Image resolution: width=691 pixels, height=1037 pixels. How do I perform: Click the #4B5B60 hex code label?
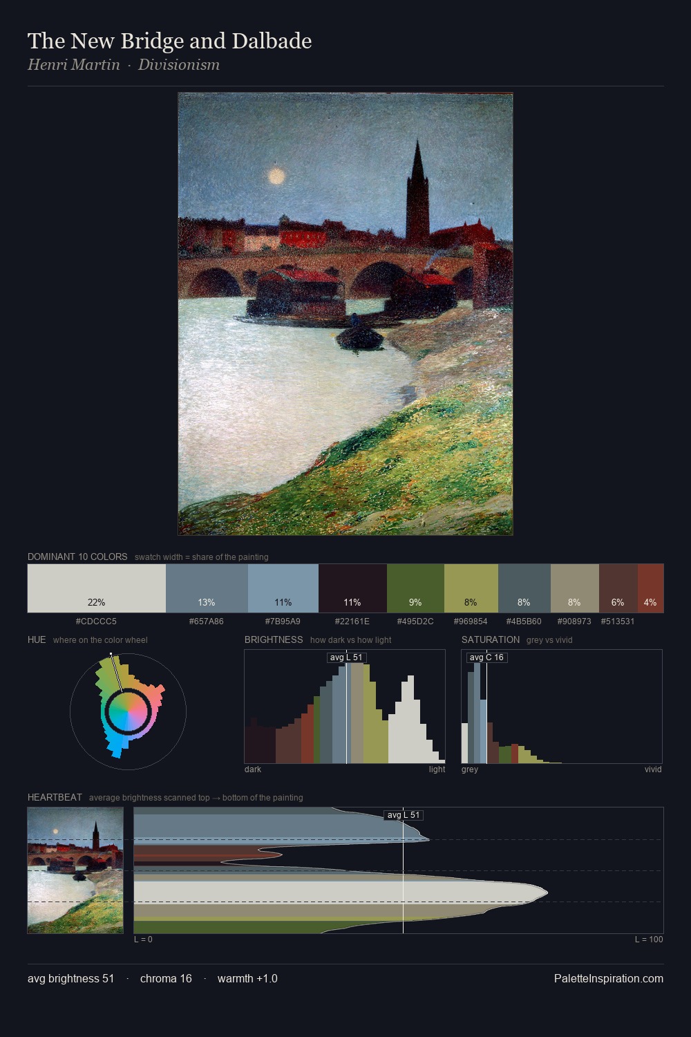point(524,621)
